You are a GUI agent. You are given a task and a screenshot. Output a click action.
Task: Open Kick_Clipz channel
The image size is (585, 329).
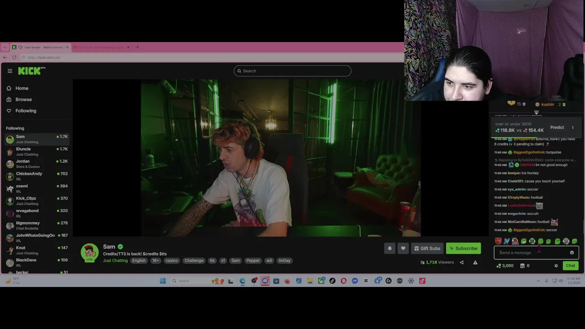(37, 201)
